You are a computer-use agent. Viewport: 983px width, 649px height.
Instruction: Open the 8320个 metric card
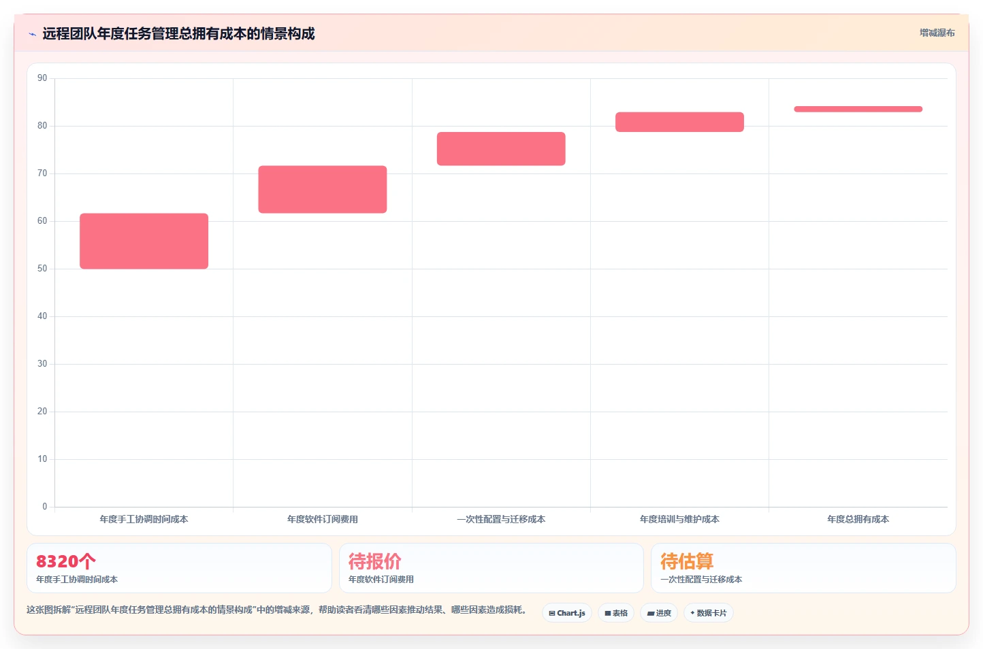point(179,568)
